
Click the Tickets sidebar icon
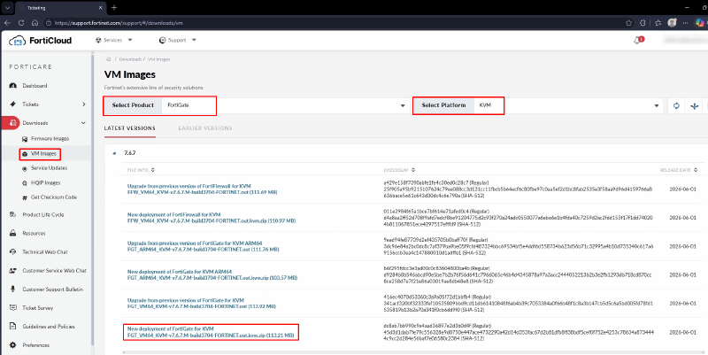12,104
